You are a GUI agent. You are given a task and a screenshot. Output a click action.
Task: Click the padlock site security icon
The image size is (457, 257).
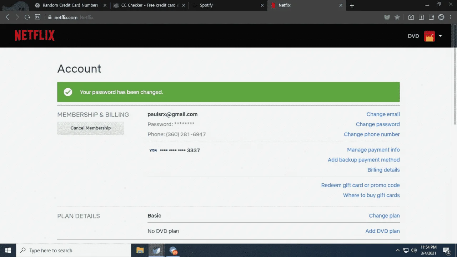50,17
